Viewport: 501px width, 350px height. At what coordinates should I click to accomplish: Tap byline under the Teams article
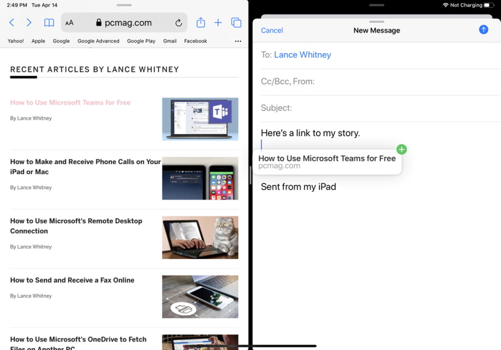31,118
